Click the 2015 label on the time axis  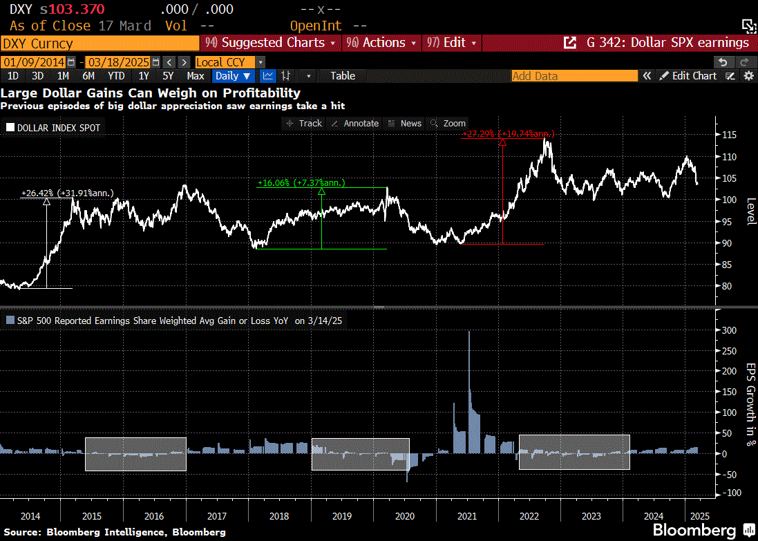pyautogui.click(x=92, y=516)
